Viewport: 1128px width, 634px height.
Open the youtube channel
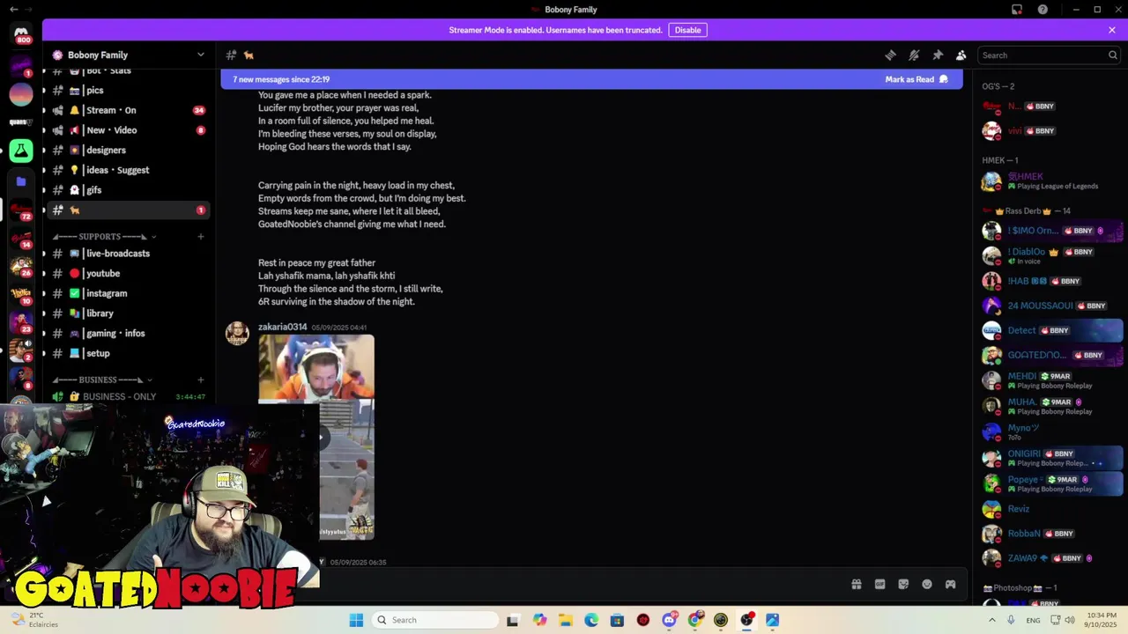click(x=128, y=273)
